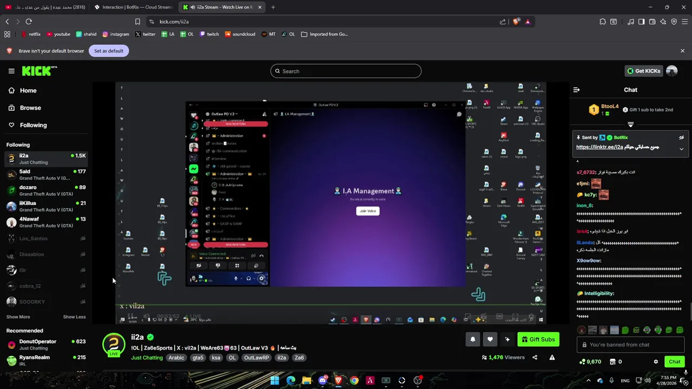This screenshot has height=389, width=692.
Task: Open iiKillua channel in Following list
Action: [46, 206]
